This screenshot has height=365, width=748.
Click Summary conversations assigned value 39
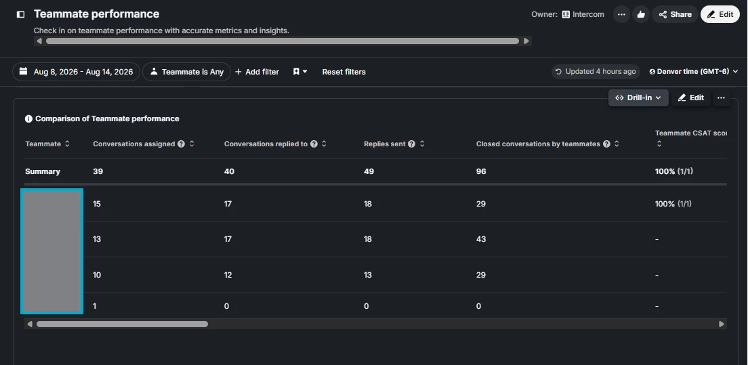(98, 171)
